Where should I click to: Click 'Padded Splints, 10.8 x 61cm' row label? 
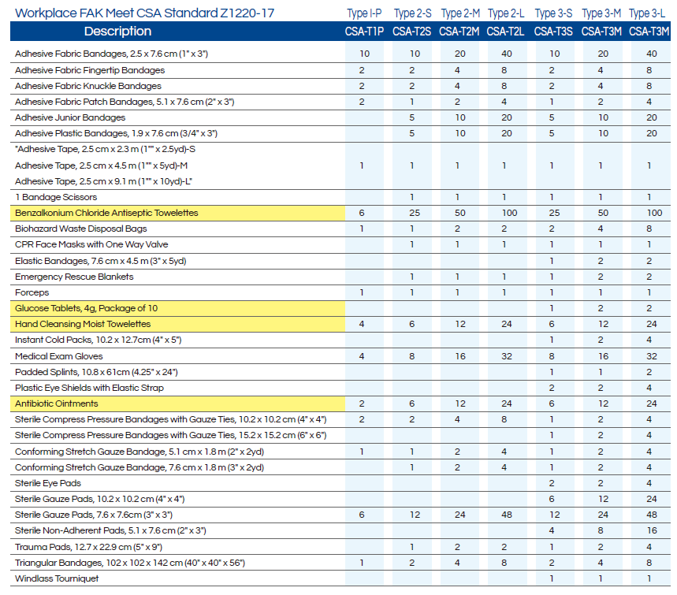pyautogui.click(x=96, y=372)
